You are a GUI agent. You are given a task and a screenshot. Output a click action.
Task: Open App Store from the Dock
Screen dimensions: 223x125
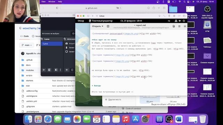pos(136,119)
